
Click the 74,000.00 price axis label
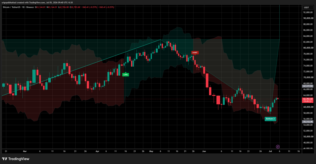coord(308,66)
